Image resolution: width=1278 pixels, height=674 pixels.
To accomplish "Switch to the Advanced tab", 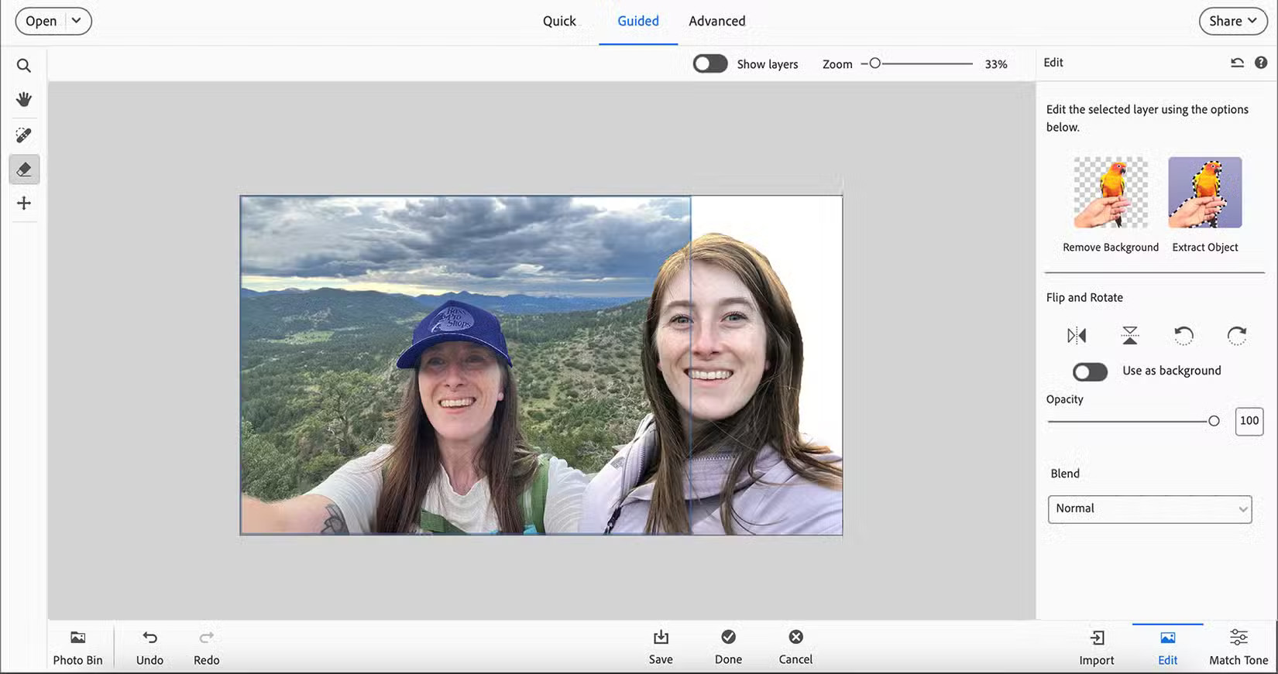I will [x=717, y=21].
